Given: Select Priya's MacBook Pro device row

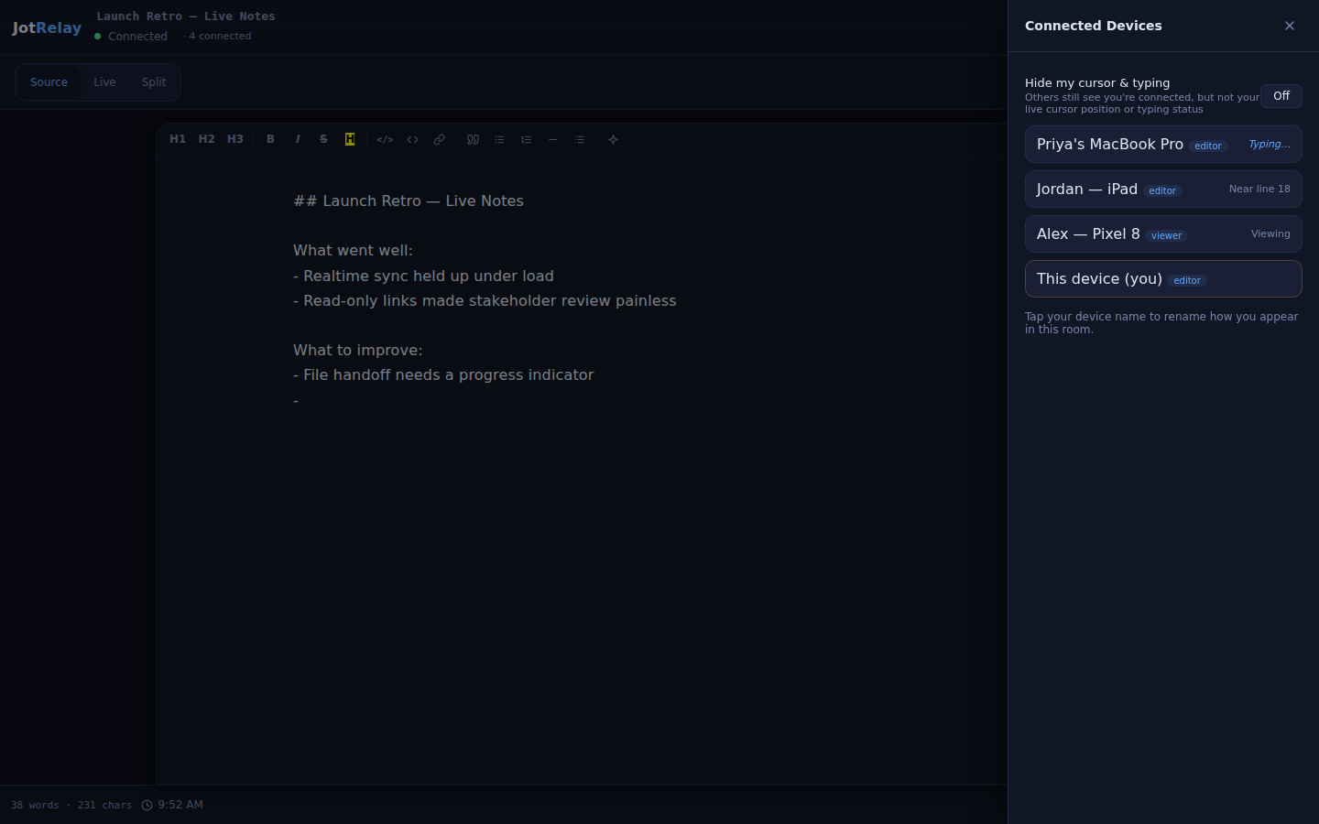Looking at the screenshot, I should point(1163,145).
